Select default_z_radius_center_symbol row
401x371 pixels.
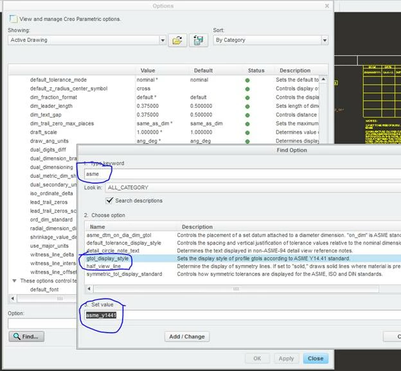(x=164, y=89)
